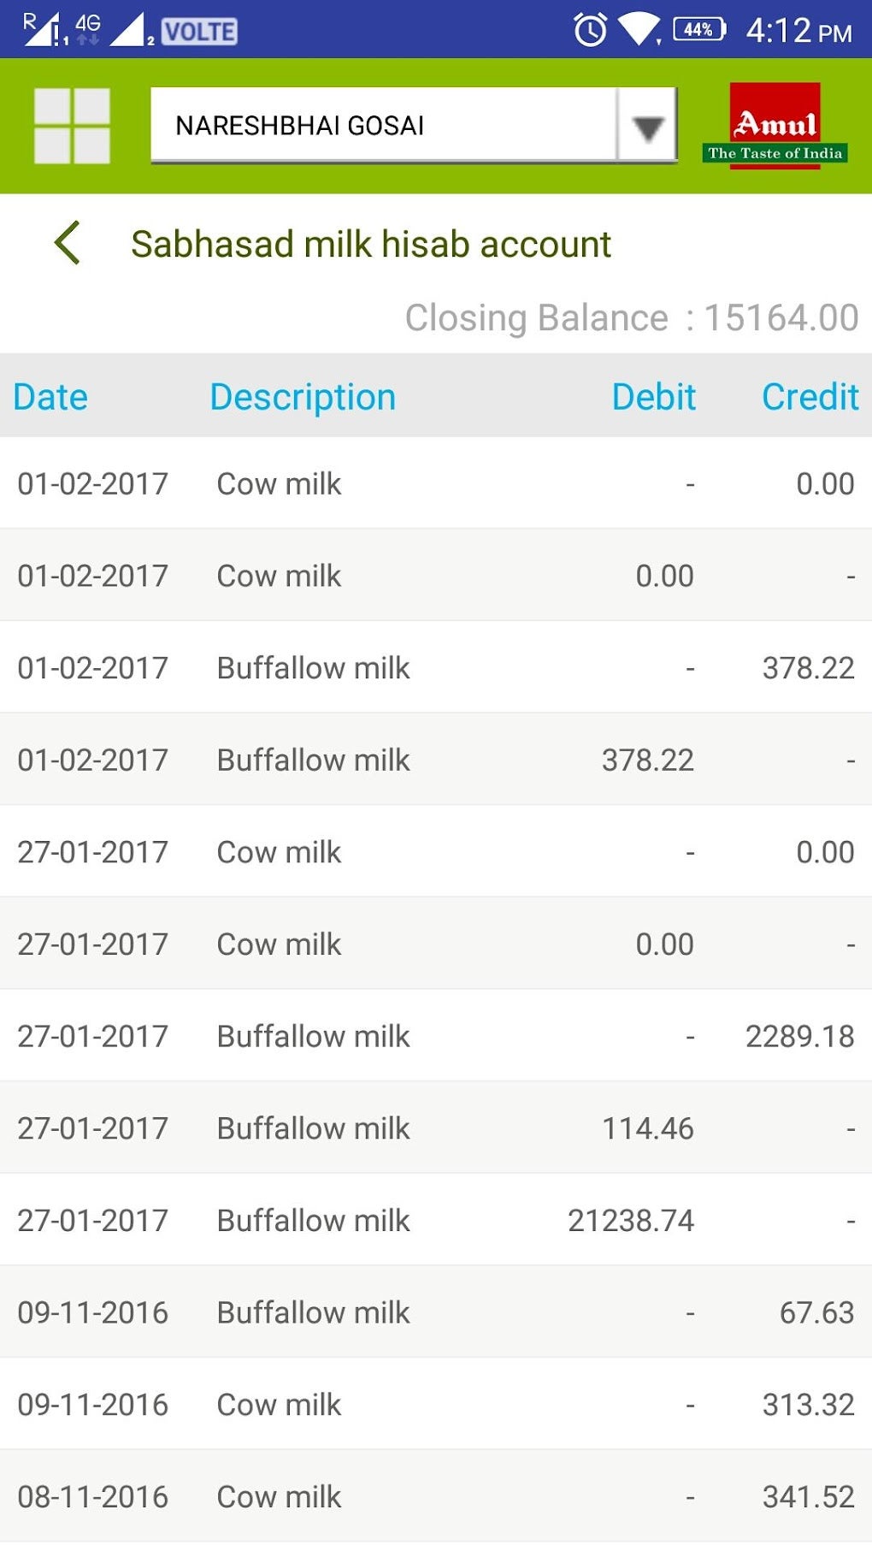Screen dimensions: 872x1551
Task: Tap the VoLTE status indicator
Action: point(199,32)
